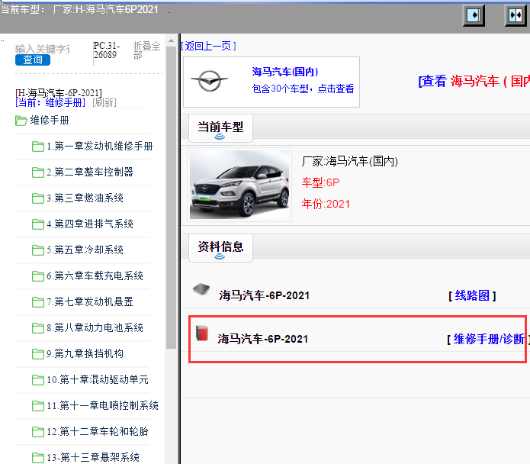Open chapter 3.第三章燃油系统

pyautogui.click(x=85, y=198)
